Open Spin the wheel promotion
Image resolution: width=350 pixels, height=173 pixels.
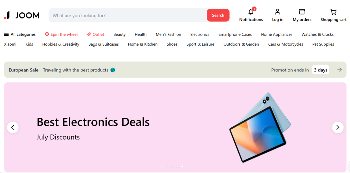pos(61,34)
